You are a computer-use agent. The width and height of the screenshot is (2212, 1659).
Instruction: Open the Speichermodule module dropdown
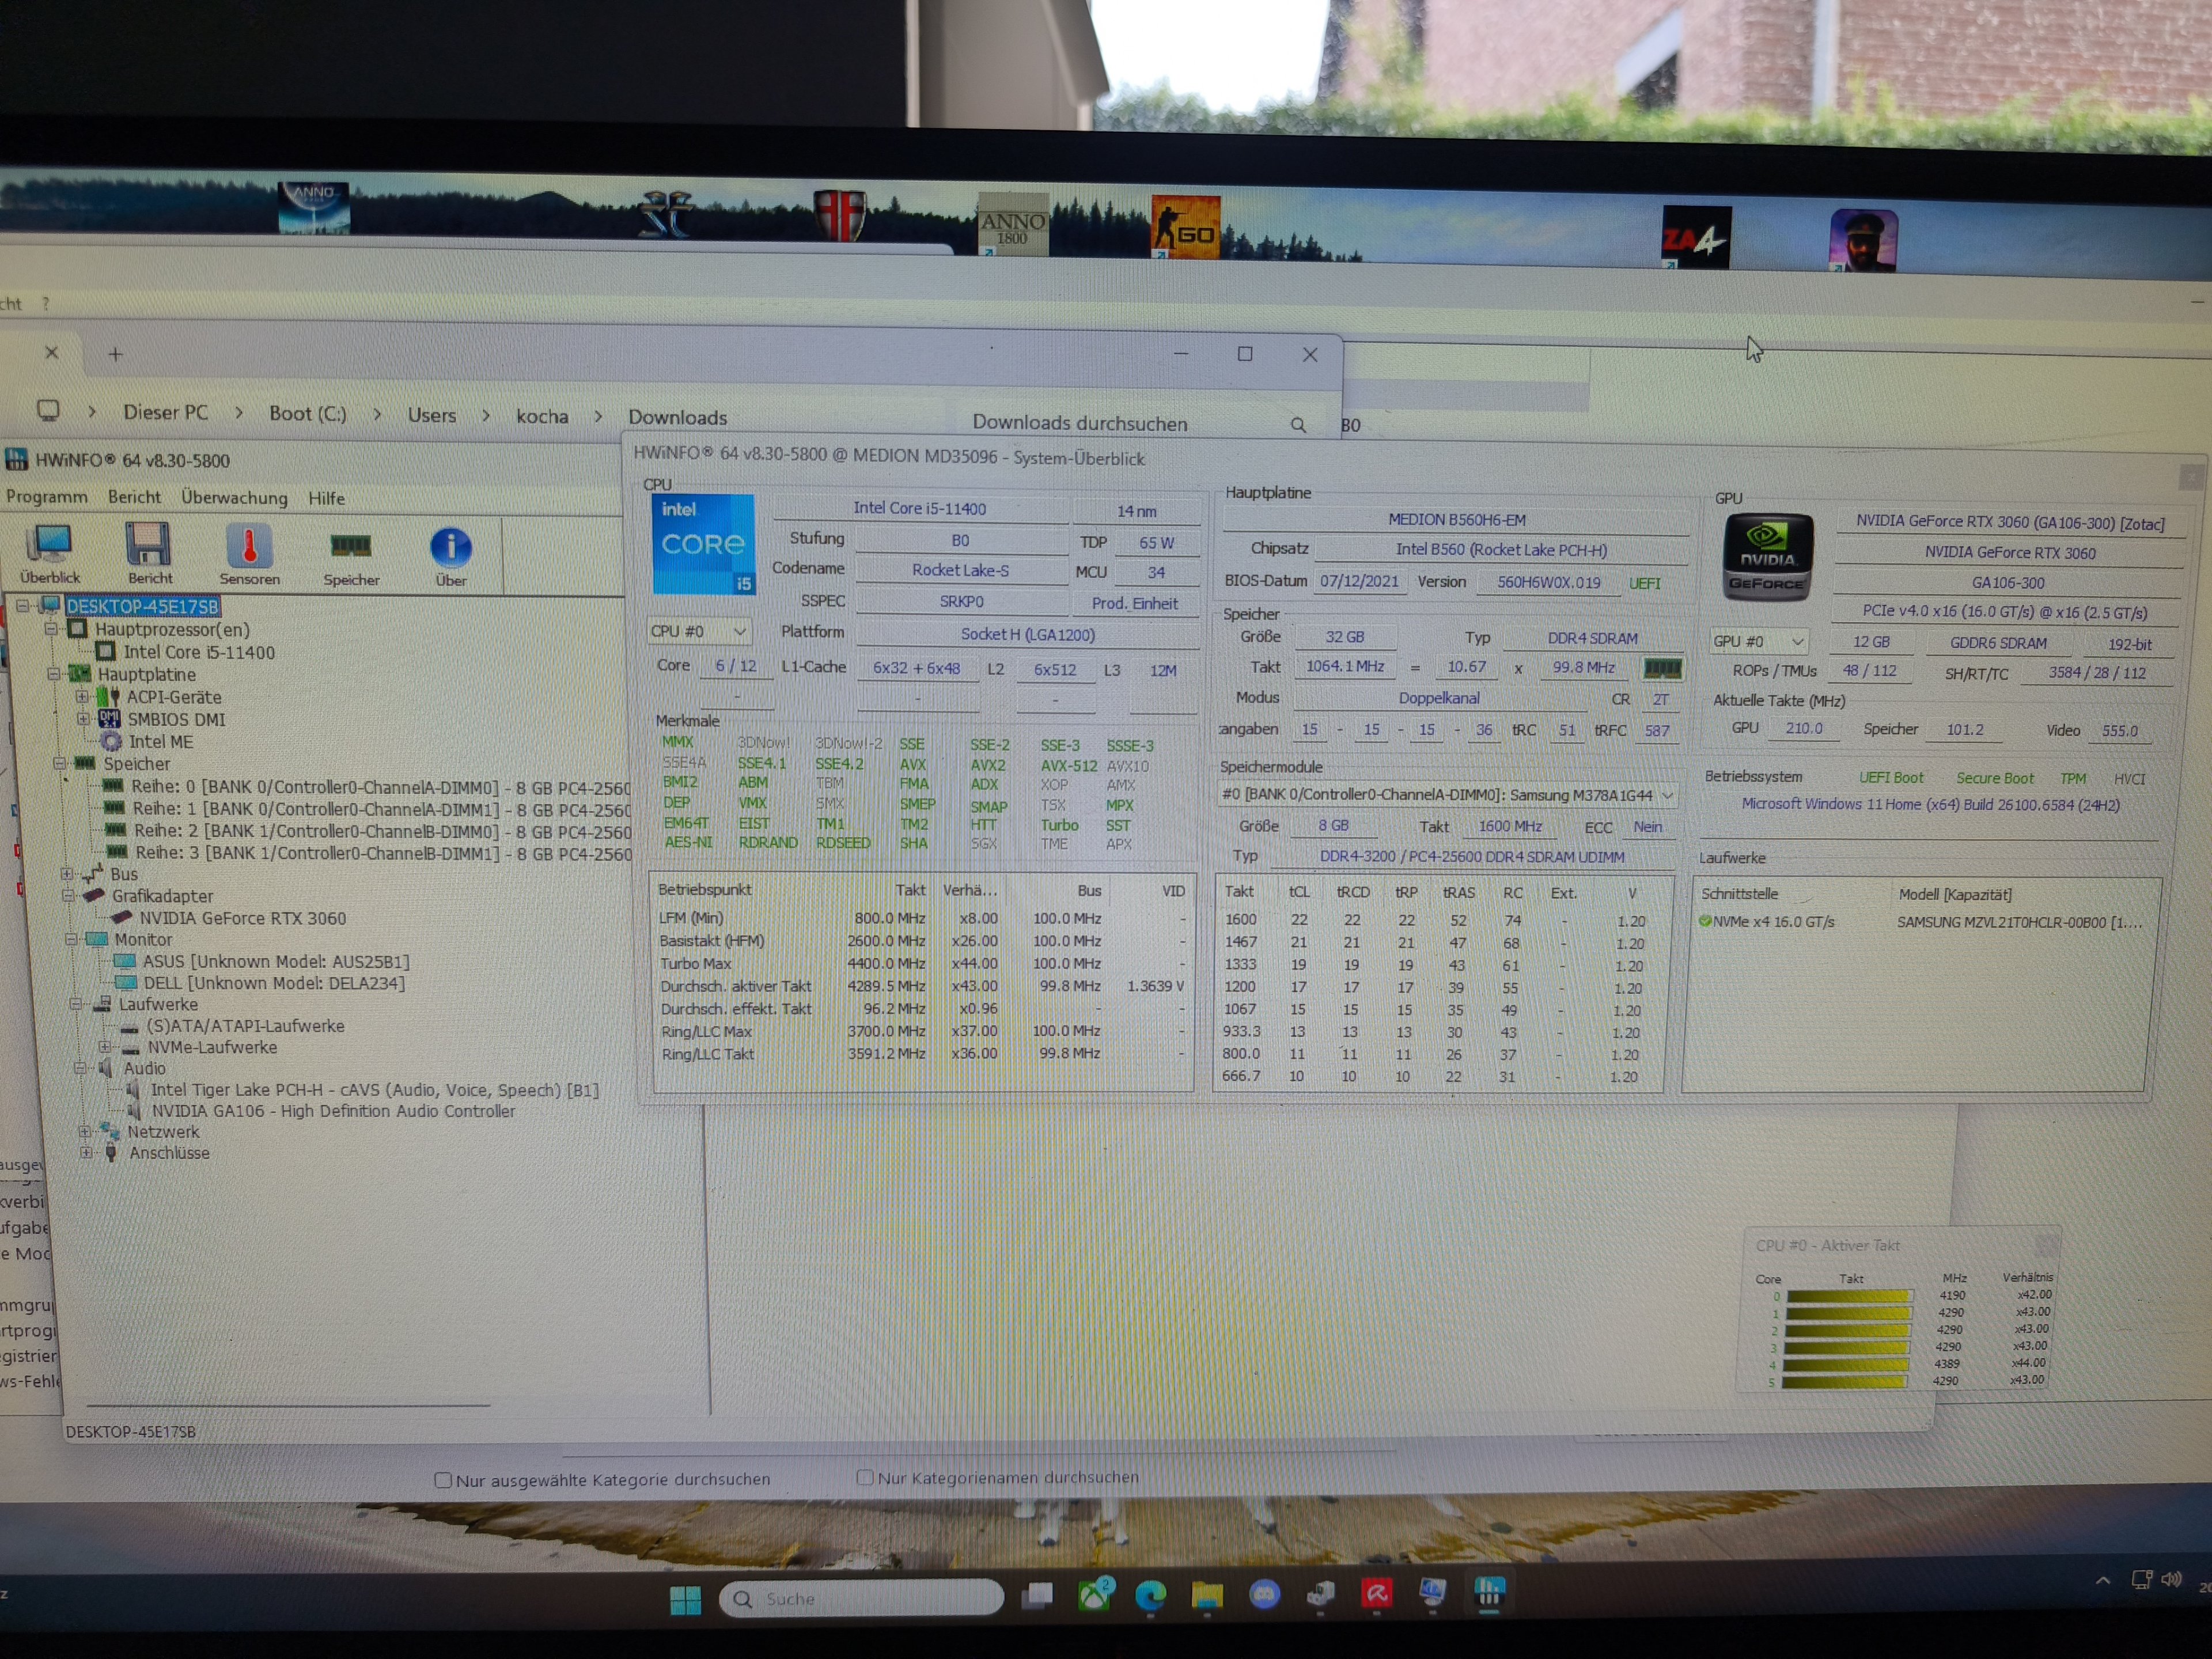pos(1446,795)
